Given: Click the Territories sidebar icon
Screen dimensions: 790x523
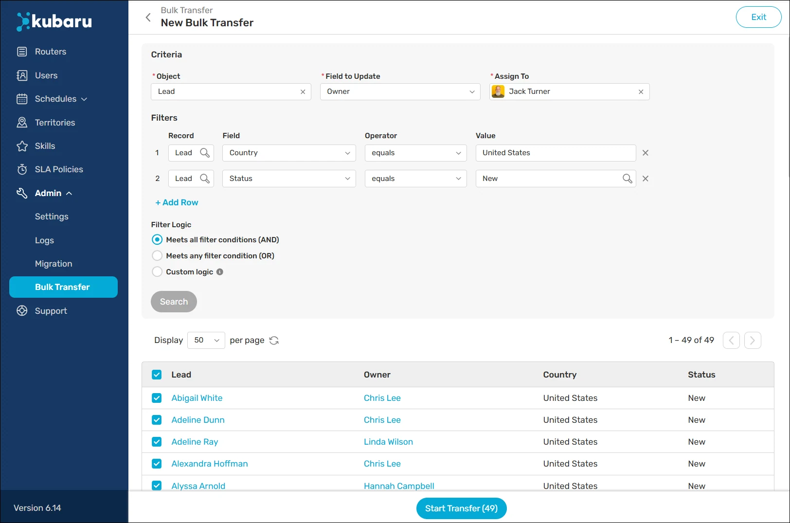Looking at the screenshot, I should tap(22, 123).
